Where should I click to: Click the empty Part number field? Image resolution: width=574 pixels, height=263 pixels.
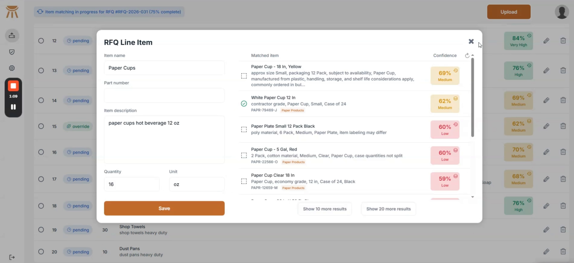point(164,95)
